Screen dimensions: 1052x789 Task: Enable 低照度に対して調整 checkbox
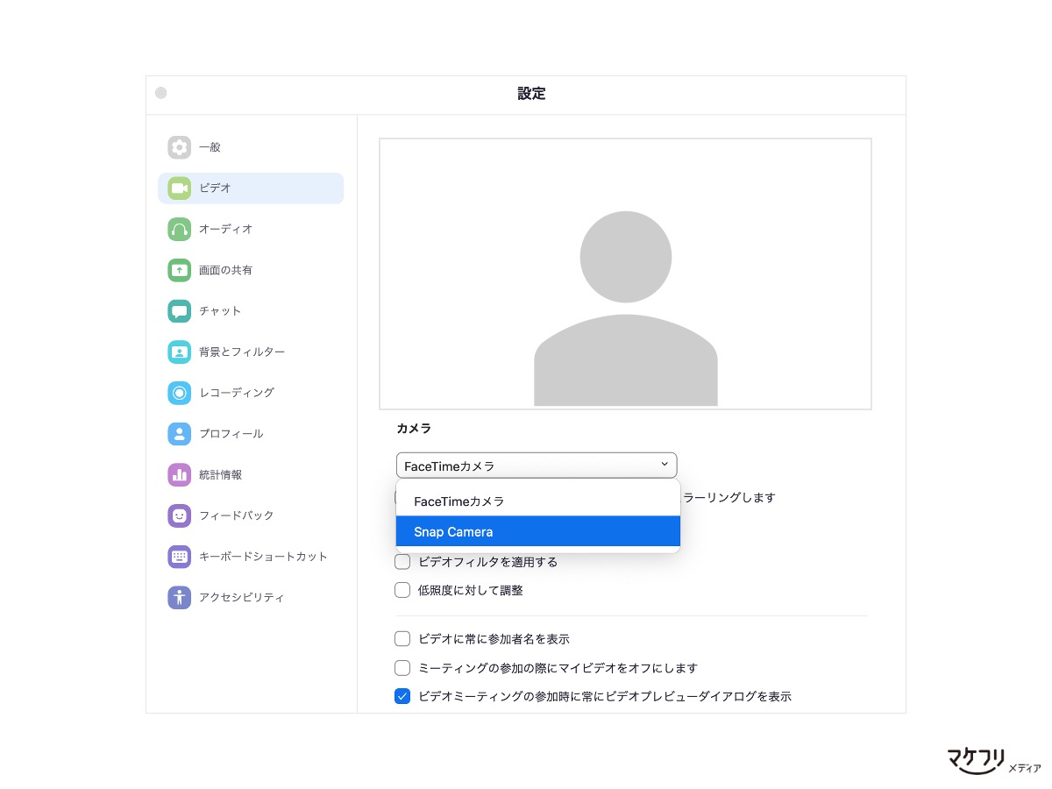point(402,591)
